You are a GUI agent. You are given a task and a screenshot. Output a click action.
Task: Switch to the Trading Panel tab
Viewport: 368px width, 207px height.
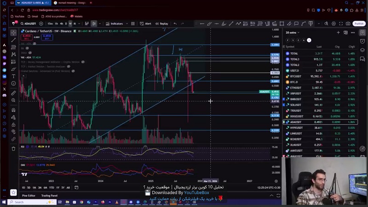[49, 195]
